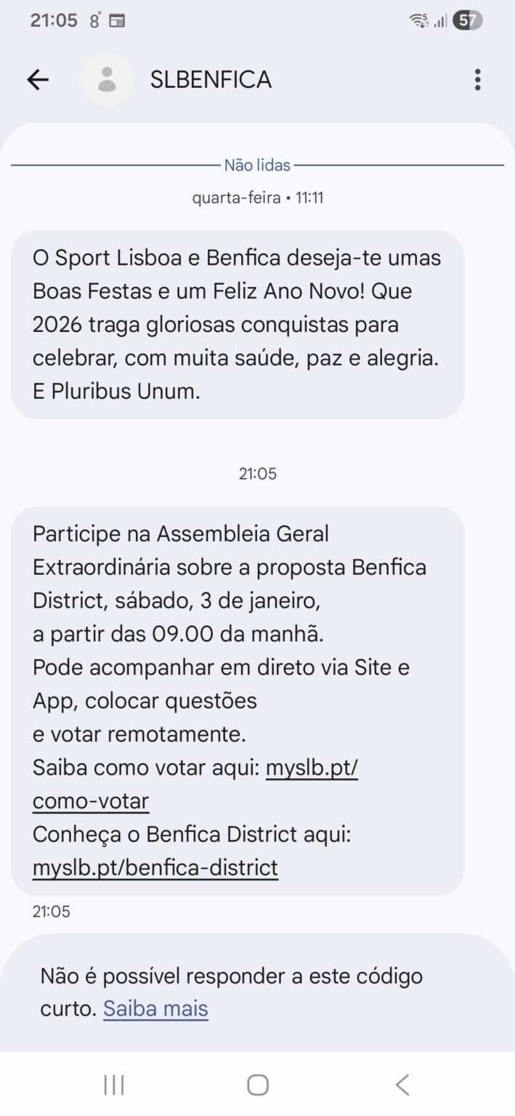The width and height of the screenshot is (515, 1116).
Task: Tap the Recents button in navigation bar
Action: 113,1083
